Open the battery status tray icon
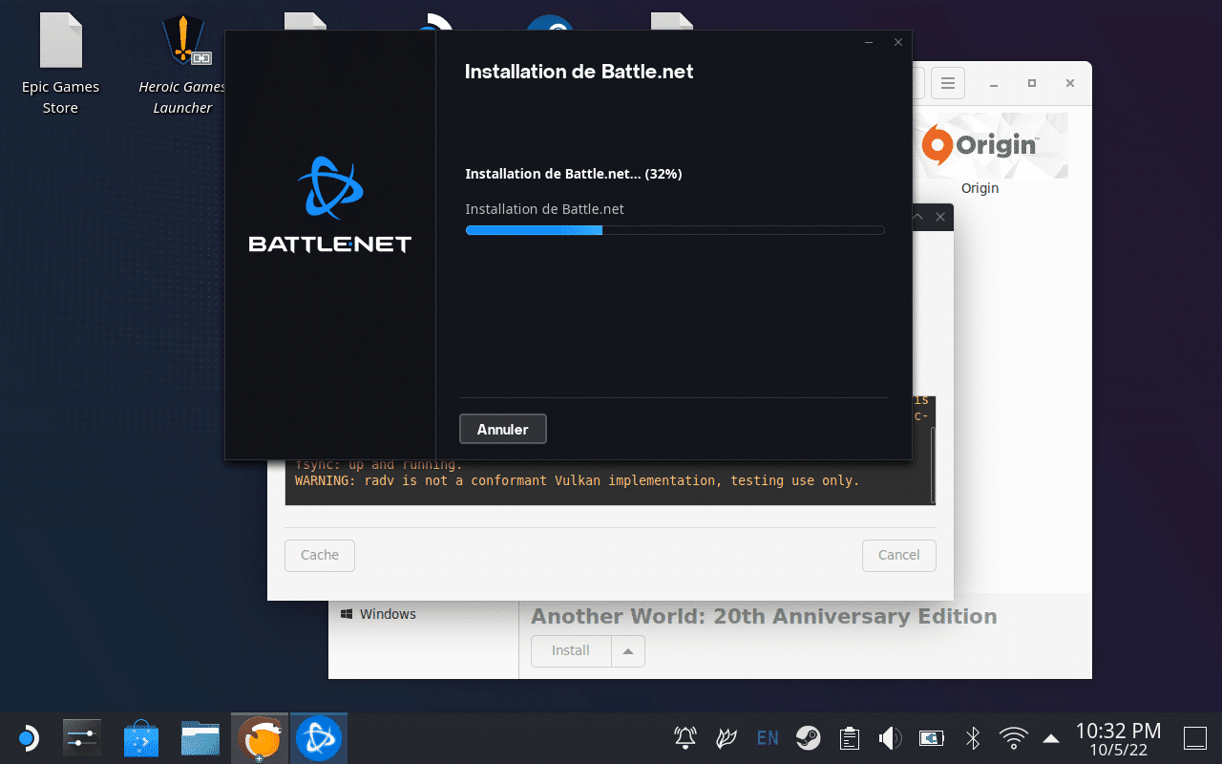 (x=931, y=737)
